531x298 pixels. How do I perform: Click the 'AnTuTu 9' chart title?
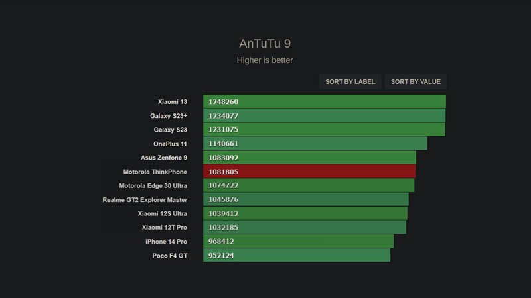click(265, 44)
